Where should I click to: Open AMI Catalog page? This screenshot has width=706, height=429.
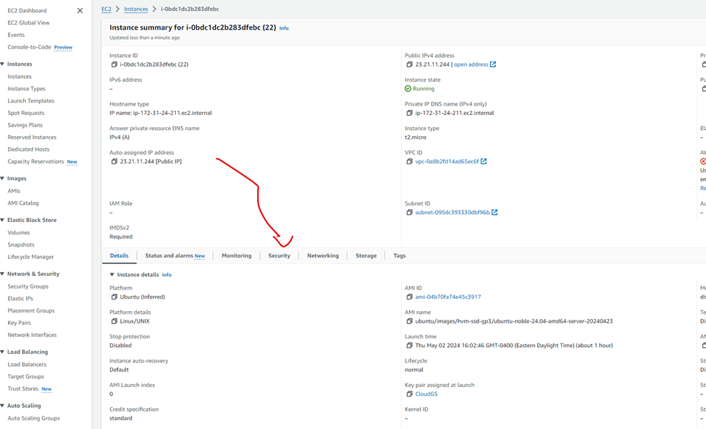click(23, 203)
